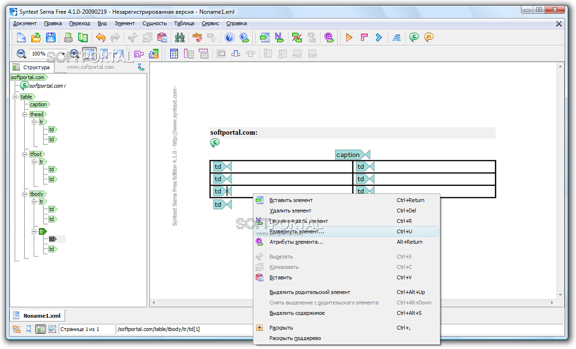576x349 pixels.
Task: Toggle the pressed page layout view button
Action: [89, 54]
